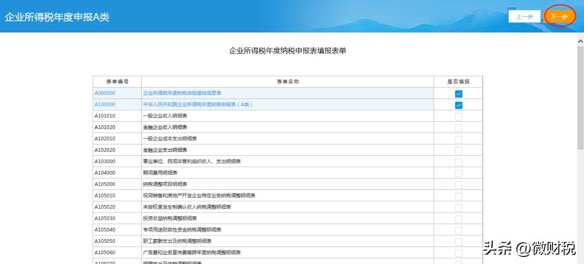This screenshot has width=584, height=264.
Task: Click the vertical scrollbar thumb
Action: (580, 97)
